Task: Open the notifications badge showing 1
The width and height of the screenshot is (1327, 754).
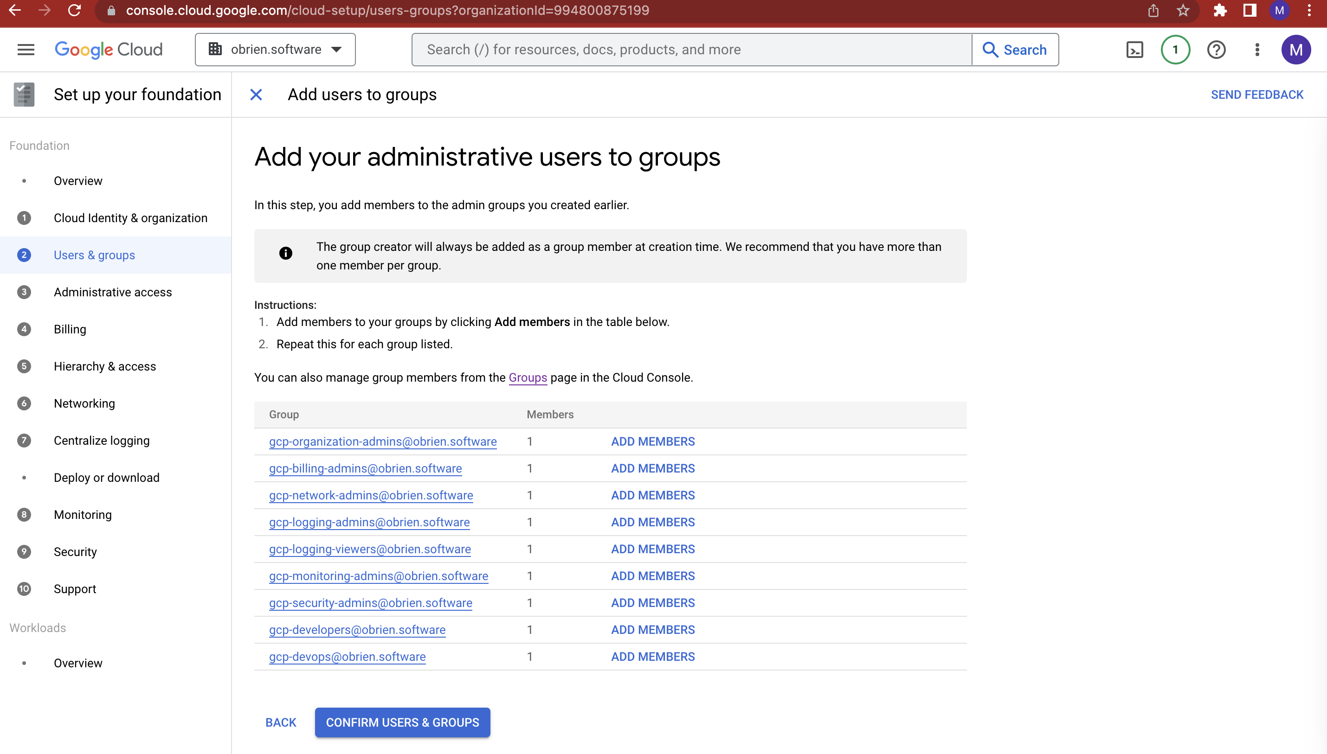Action: pyautogui.click(x=1174, y=49)
